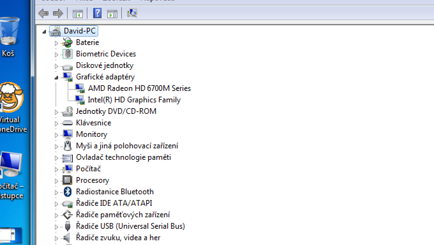Select Řadiče zvuku, videa a her
The height and width of the screenshot is (245, 434).
(x=118, y=238)
